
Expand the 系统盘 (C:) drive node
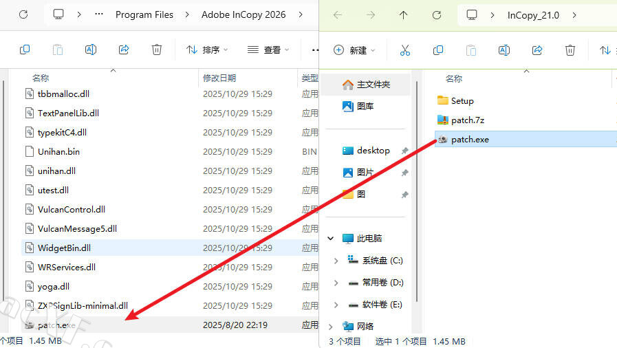(x=336, y=261)
